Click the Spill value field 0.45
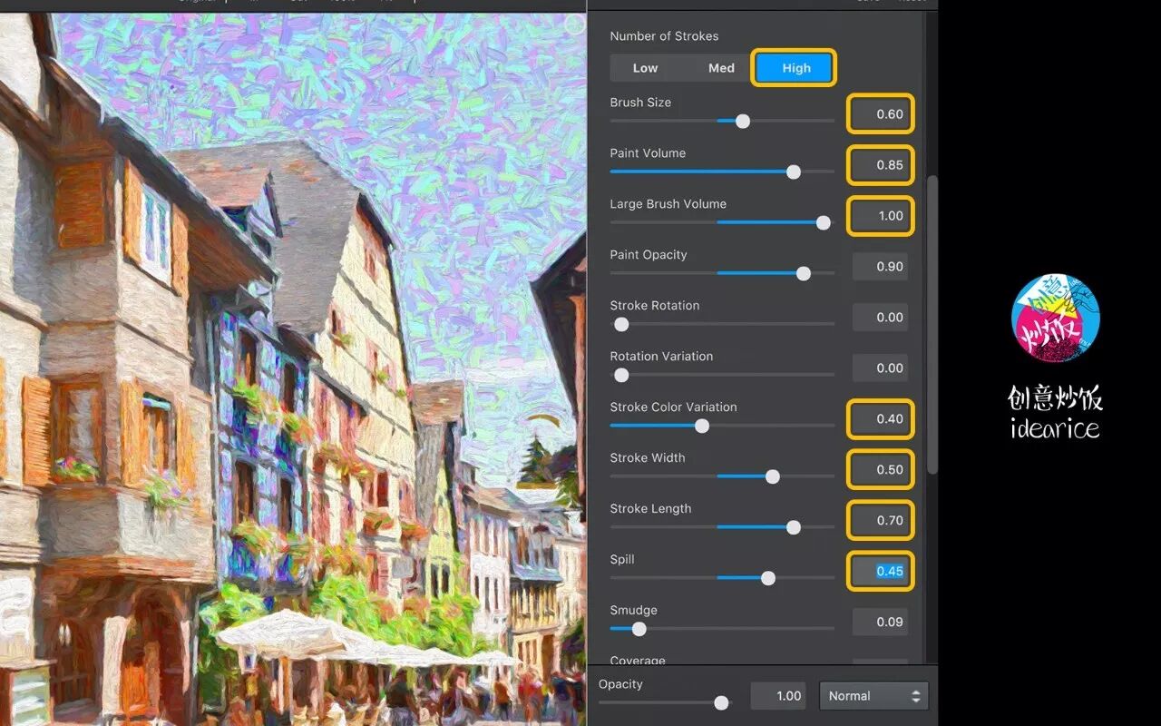1161x726 pixels. 880,572
